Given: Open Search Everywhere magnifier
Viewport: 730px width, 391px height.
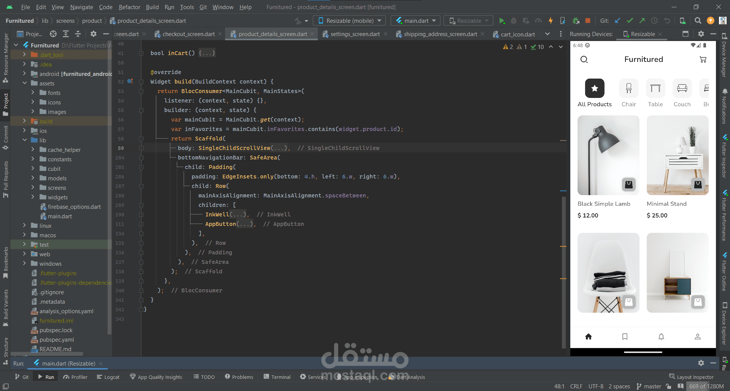Looking at the screenshot, I should click(698, 21).
